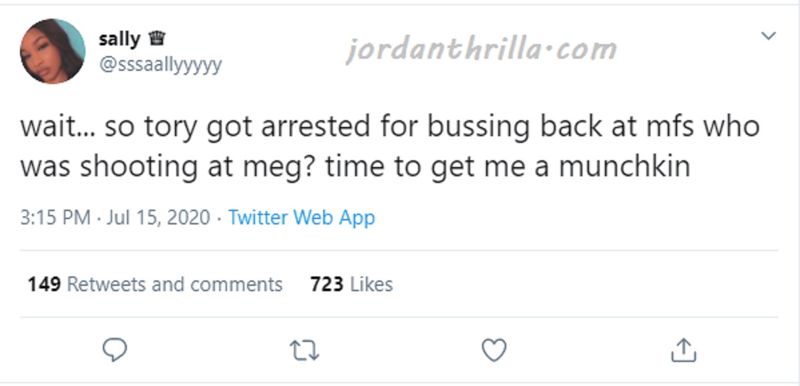Open sally's profile picture
The height and width of the screenshot is (386, 800).
click(53, 51)
